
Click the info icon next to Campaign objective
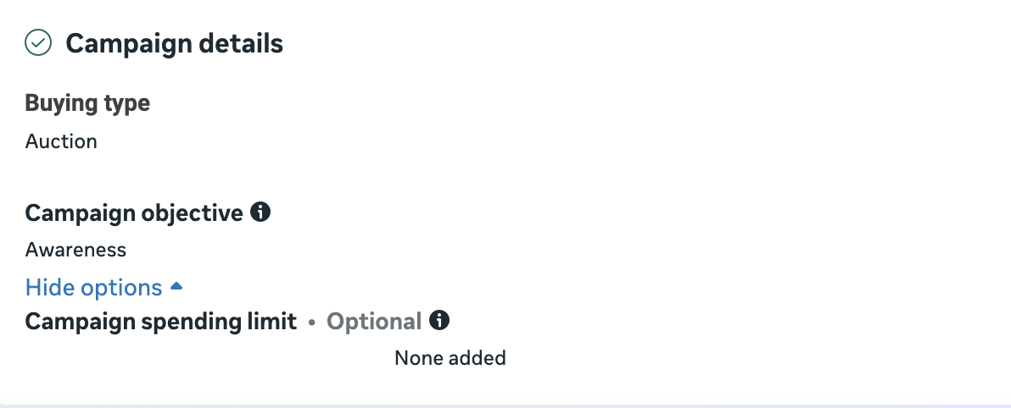click(x=261, y=212)
